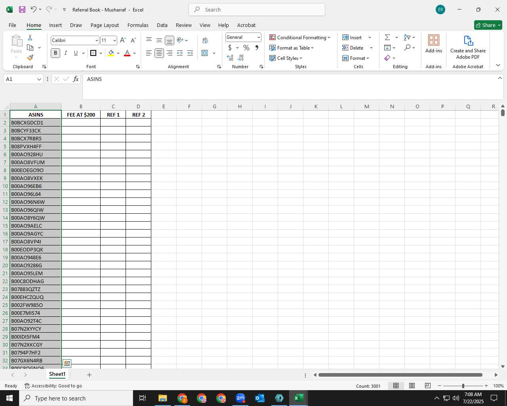Click the Font Color red swatch

127,53
